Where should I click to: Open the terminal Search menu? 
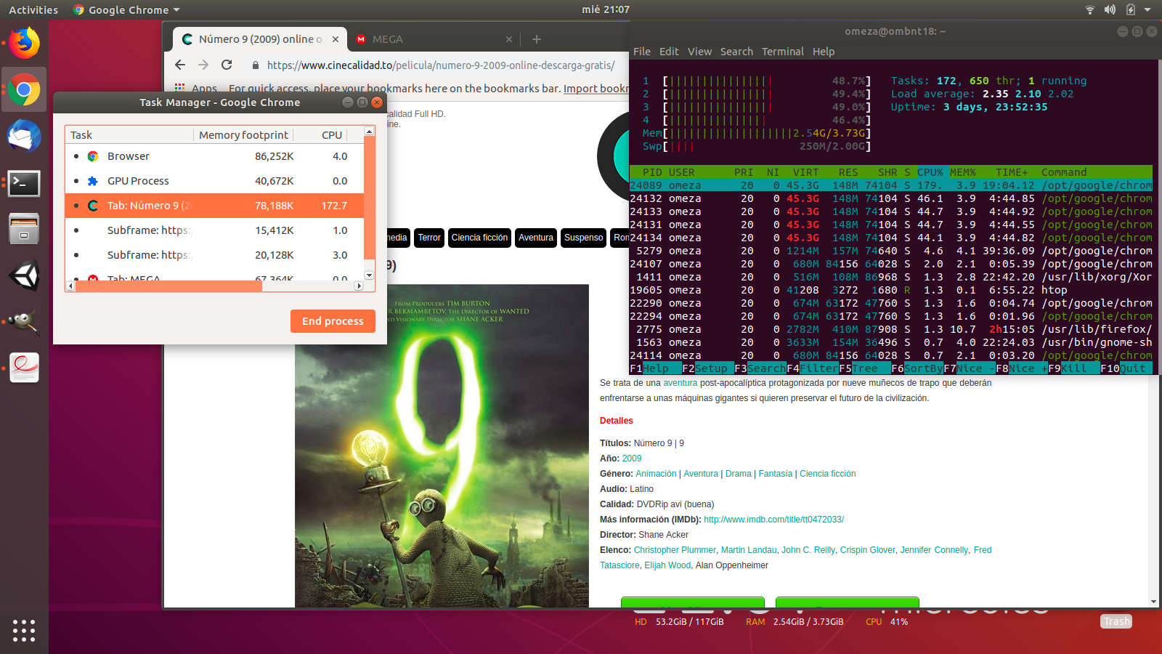[736, 52]
